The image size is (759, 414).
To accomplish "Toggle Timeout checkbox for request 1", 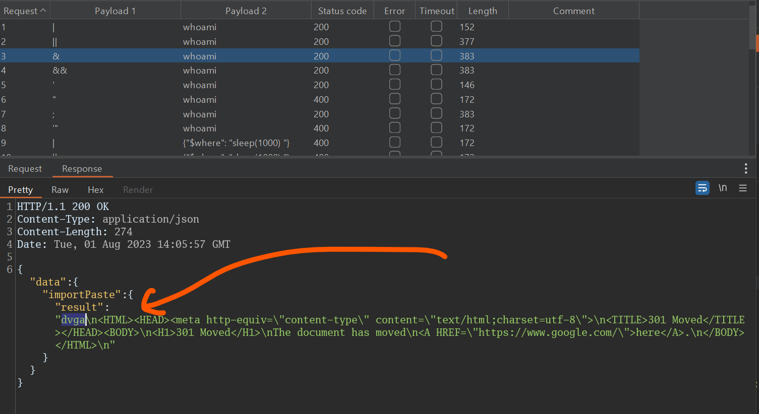I will click(437, 26).
